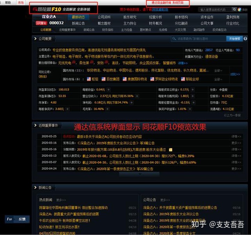This screenshot has height=235, width=251.
Task: Click plus icon next to 每股净资产 3.60元
Action: [68, 109]
